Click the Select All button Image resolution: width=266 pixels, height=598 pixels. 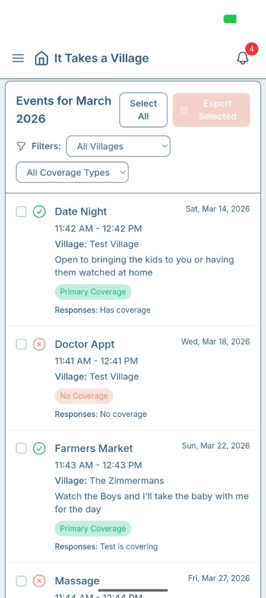(x=143, y=110)
